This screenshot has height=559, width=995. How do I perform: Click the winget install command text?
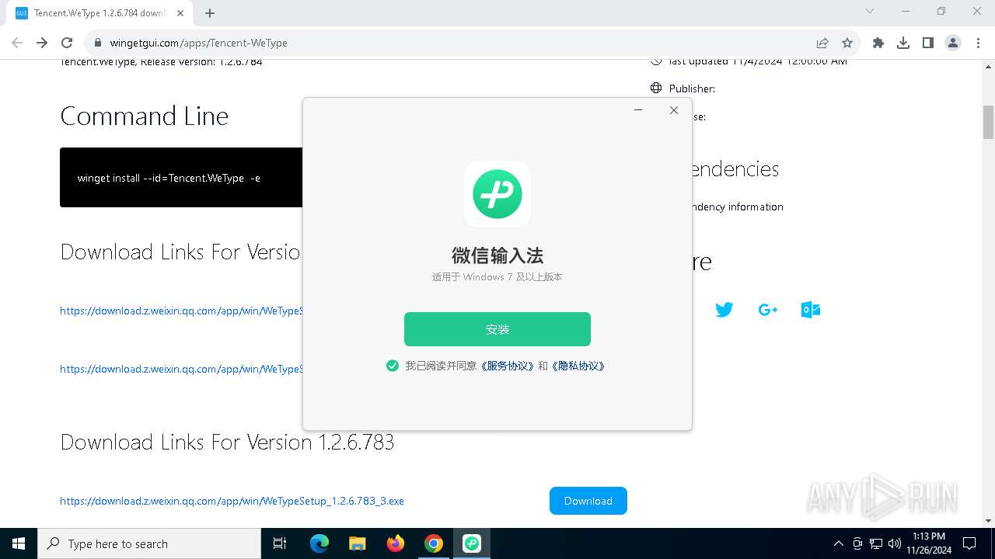click(169, 178)
